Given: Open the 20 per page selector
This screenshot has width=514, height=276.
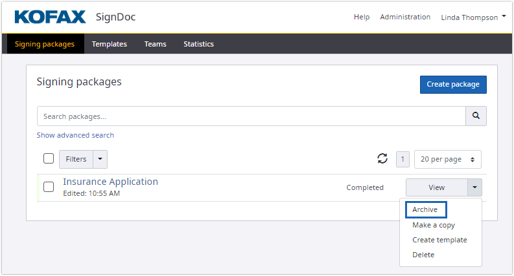Looking at the screenshot, I should click(x=447, y=159).
